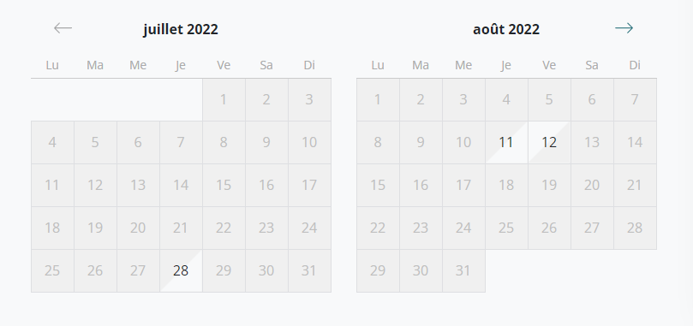Click the août 2022 month title
This screenshot has width=693, height=326.
coord(506,30)
